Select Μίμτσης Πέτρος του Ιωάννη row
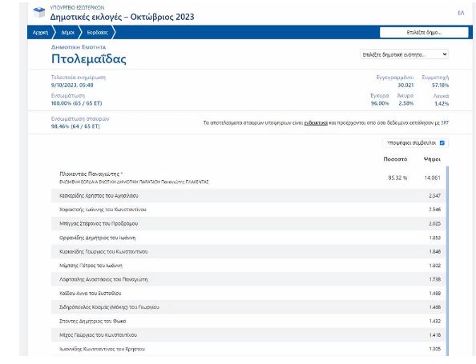The width and height of the screenshot is (476, 364). pos(248,266)
